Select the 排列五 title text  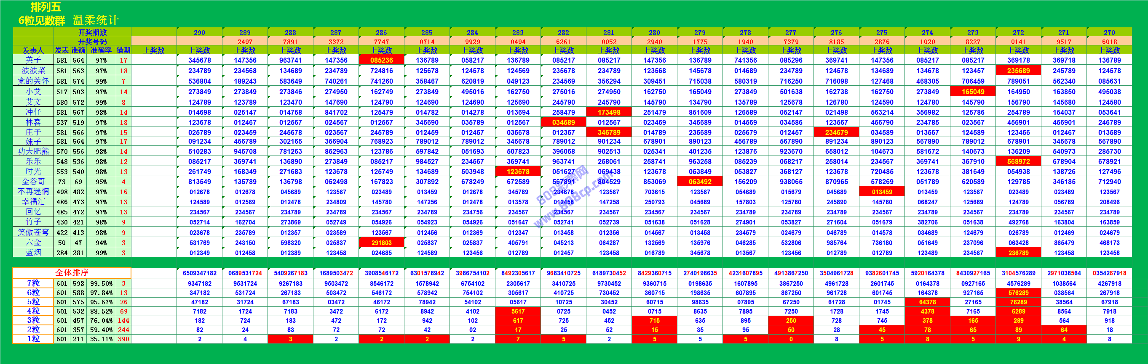pos(45,7)
